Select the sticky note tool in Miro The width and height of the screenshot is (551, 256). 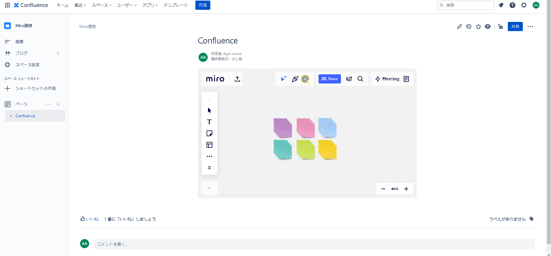[209, 133]
